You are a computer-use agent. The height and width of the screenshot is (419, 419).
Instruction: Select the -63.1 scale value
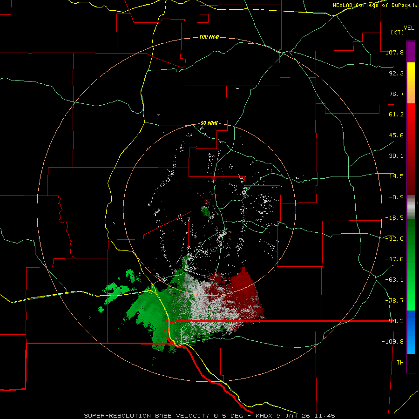tap(394, 280)
